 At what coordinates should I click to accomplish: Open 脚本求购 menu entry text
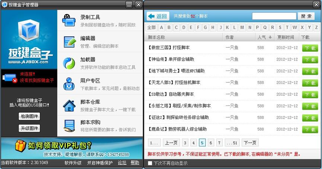pyautogui.click(x=90, y=122)
